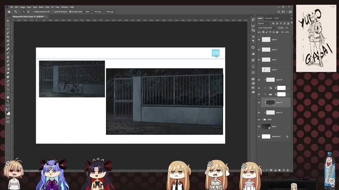
Task: Hide the Background layer
Action: click(x=259, y=137)
